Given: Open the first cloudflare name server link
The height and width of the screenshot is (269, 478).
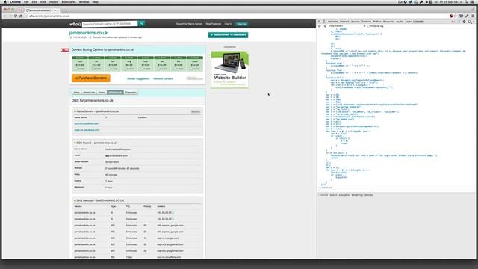Looking at the screenshot, I should pos(87,123).
